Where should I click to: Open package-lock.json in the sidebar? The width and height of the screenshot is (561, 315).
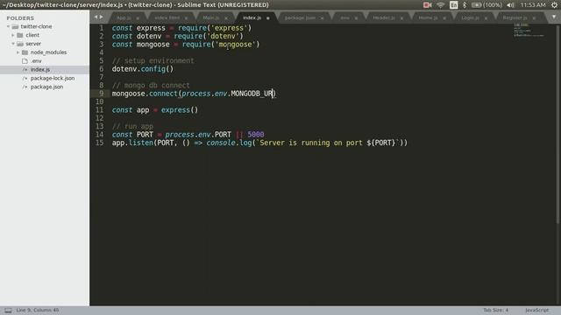53,78
